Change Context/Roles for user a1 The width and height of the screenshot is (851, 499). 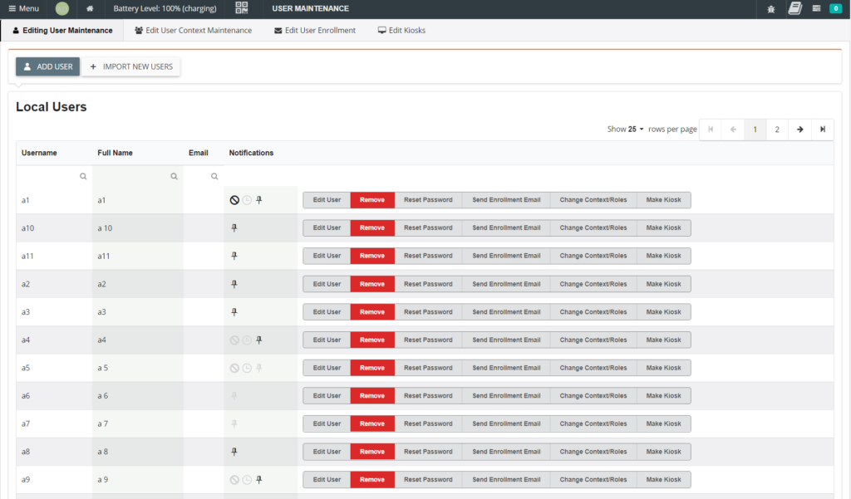click(593, 200)
